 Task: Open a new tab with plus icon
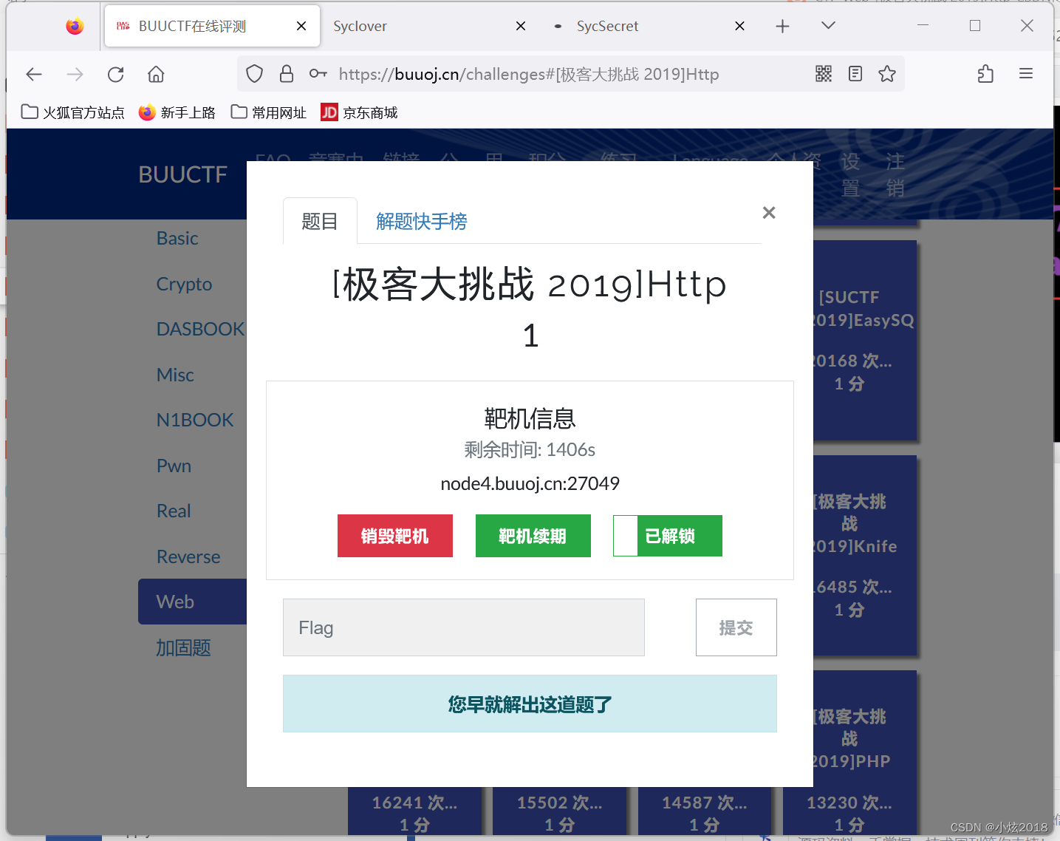pos(783,27)
